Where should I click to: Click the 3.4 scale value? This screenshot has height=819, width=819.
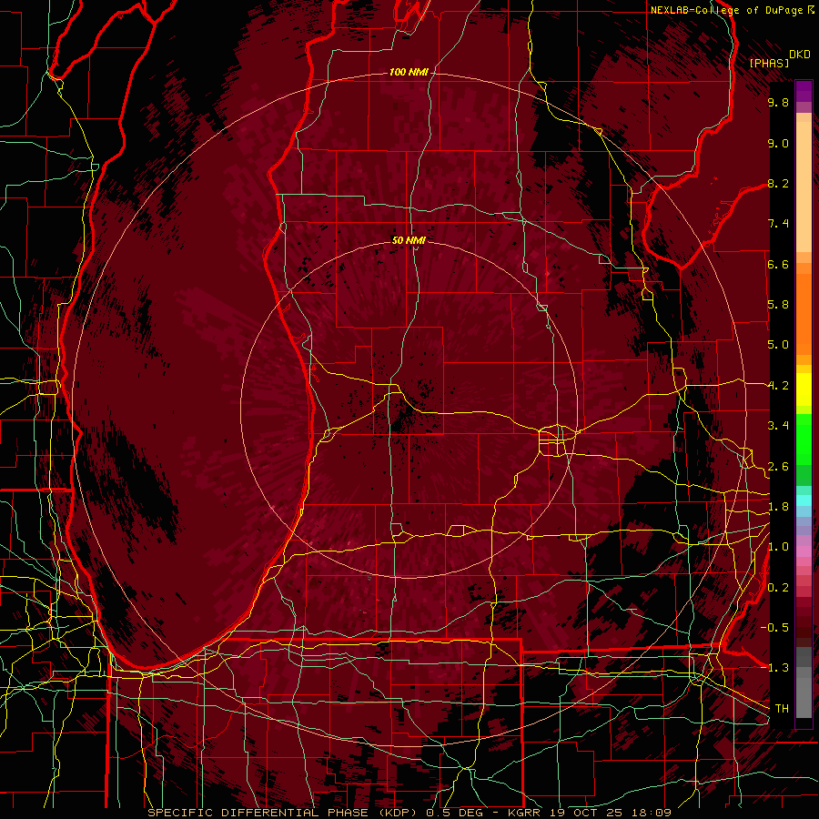[x=778, y=426]
